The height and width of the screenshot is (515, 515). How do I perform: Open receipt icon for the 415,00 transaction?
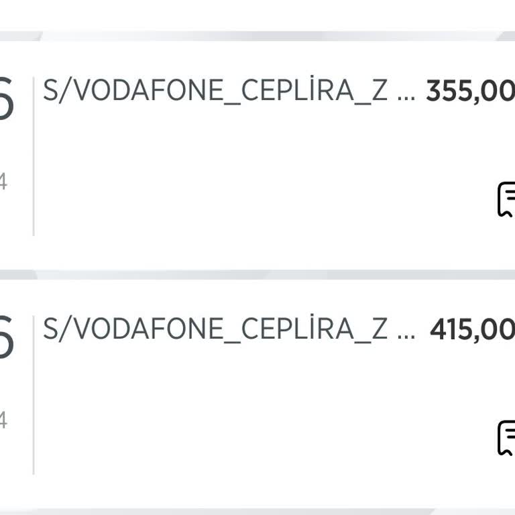(x=506, y=439)
